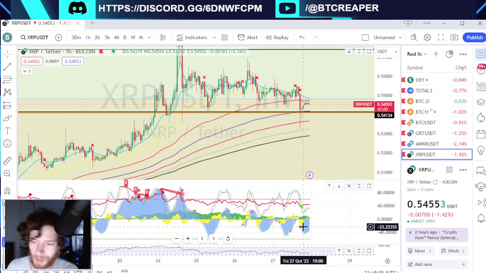
Task: Open the patterns drawing tools
Action: click(x=7, y=92)
